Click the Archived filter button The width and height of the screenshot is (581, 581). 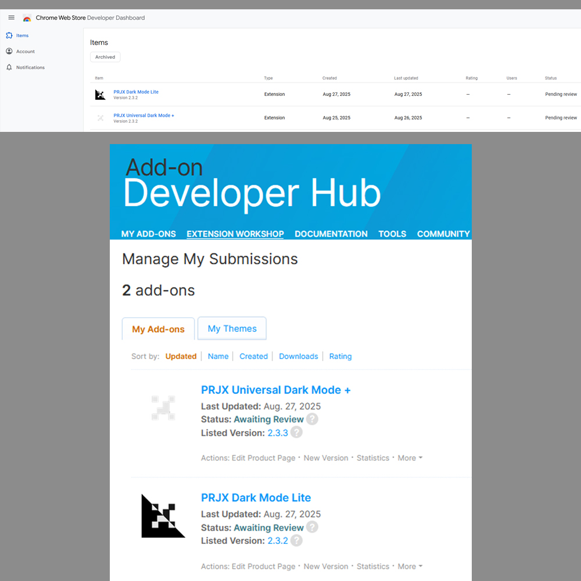(105, 57)
